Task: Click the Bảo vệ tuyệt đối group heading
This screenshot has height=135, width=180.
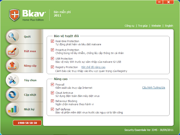Action: pos(66,36)
